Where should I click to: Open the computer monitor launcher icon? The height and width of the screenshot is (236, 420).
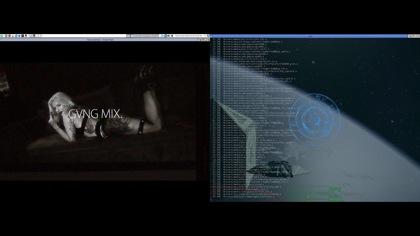26,36
